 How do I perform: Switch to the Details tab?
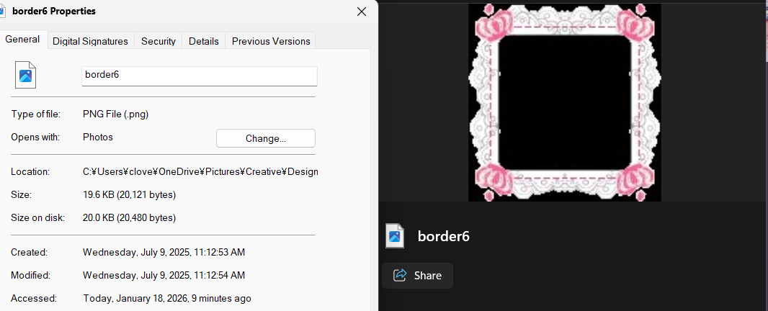click(204, 41)
